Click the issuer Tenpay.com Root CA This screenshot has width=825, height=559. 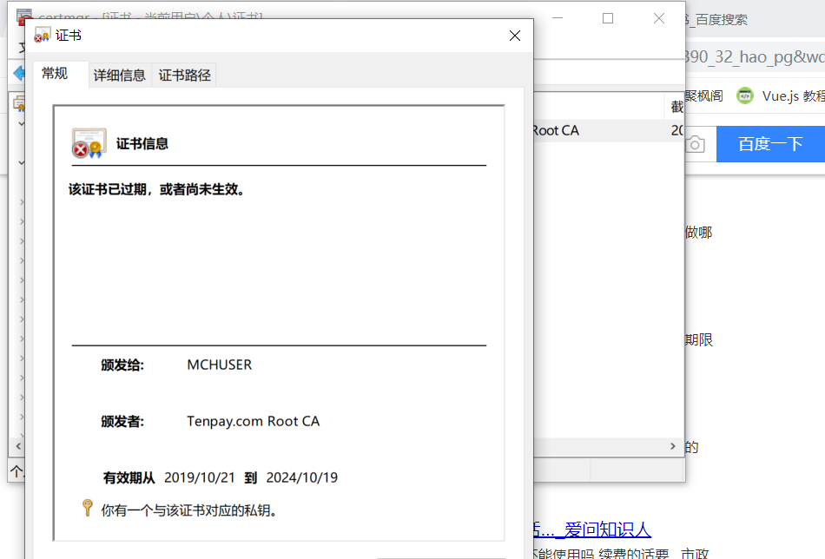click(253, 421)
